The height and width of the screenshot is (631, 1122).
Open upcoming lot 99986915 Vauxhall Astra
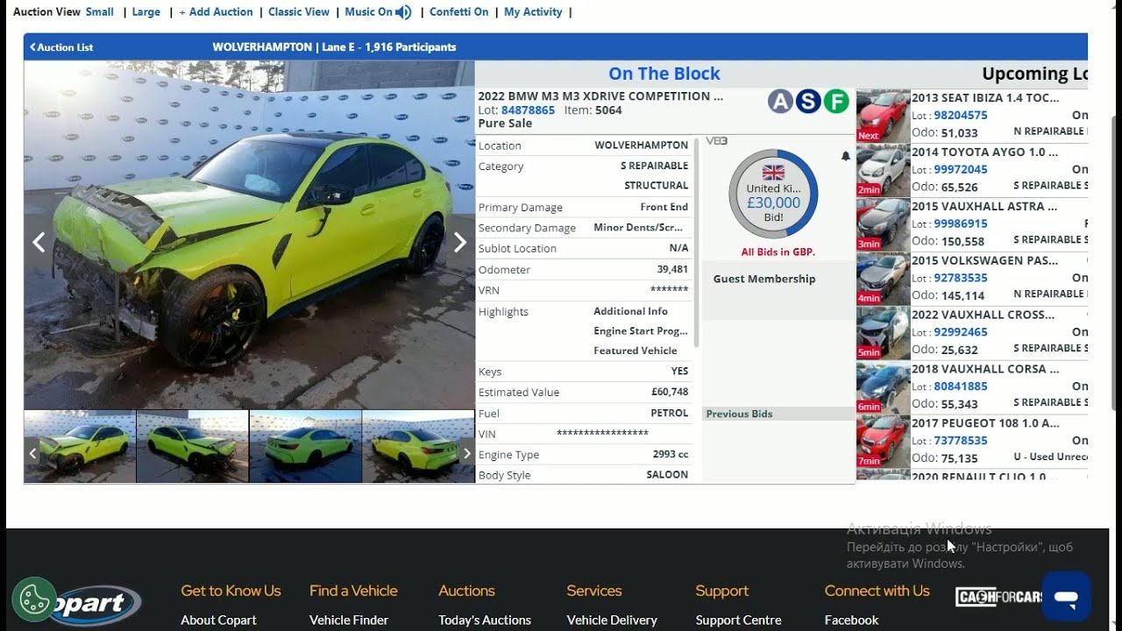click(x=961, y=223)
